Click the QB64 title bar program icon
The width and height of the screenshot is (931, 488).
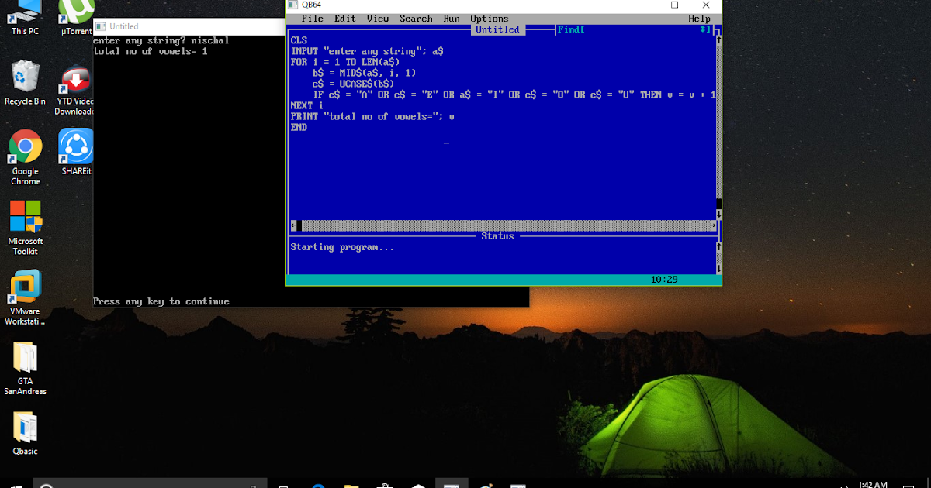pos(293,5)
